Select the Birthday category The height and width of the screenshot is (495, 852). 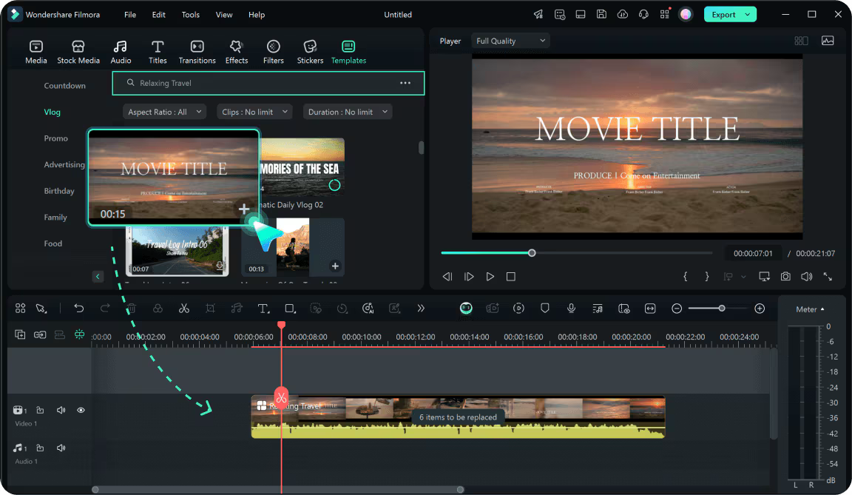(x=59, y=191)
